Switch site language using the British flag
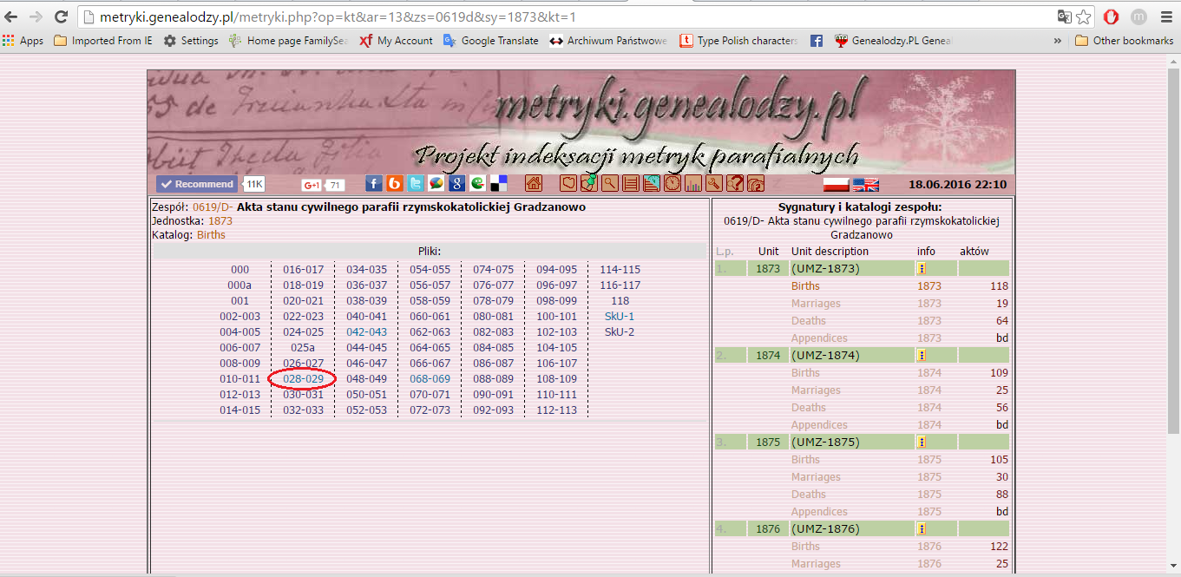The image size is (1181, 577). (x=865, y=184)
